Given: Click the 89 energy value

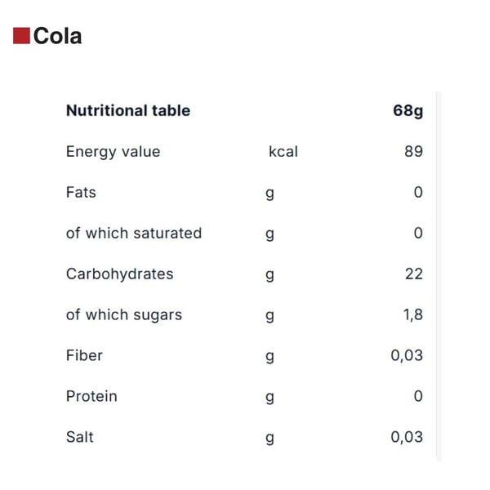Looking at the screenshot, I should point(413,152).
